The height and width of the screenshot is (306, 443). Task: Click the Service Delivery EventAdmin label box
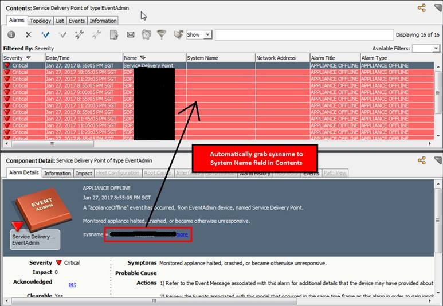(x=35, y=240)
